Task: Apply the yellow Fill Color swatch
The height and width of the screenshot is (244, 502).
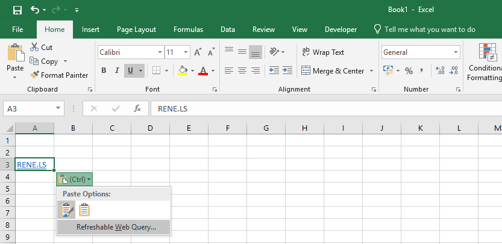Action: (183, 71)
